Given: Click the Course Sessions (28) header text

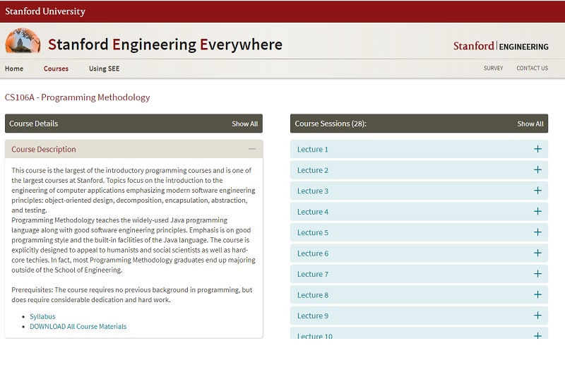Looking at the screenshot, I should [x=331, y=124].
